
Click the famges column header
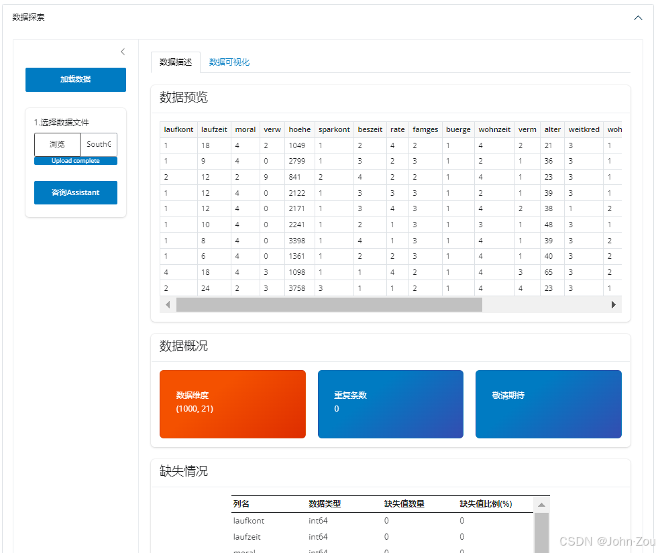tap(425, 129)
